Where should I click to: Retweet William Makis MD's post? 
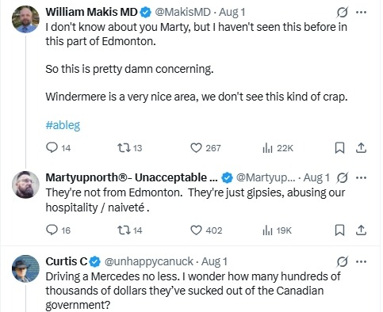pos(129,148)
